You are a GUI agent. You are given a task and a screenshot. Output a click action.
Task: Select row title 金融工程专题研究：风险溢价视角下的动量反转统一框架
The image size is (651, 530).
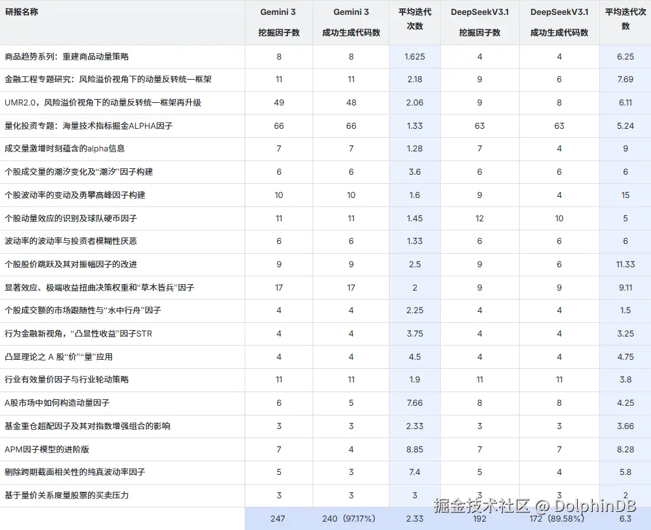[108, 79]
